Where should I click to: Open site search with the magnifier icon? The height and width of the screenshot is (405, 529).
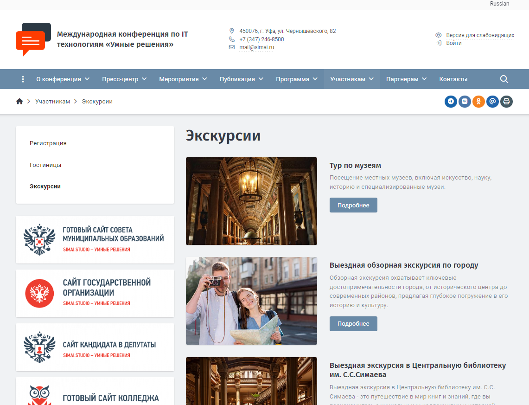[504, 79]
